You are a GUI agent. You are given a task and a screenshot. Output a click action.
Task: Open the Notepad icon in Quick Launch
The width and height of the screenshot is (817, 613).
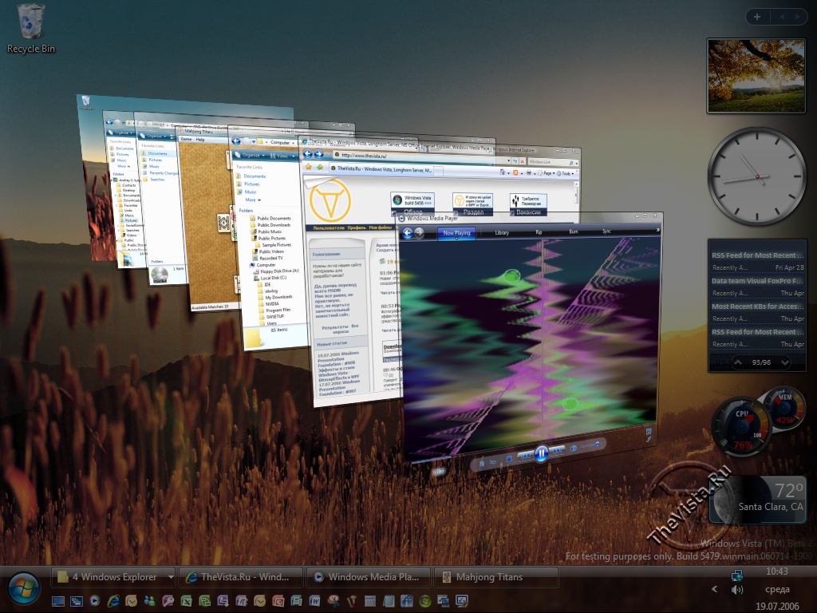[388, 601]
